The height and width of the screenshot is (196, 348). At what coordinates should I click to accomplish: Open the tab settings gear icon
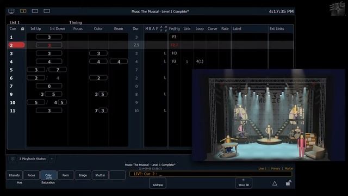point(13,158)
